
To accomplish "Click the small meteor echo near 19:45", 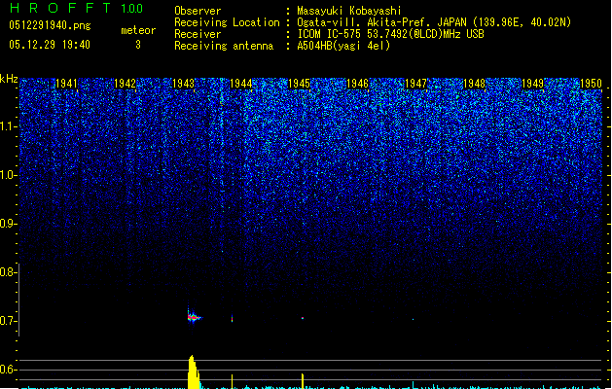I will (303, 318).
